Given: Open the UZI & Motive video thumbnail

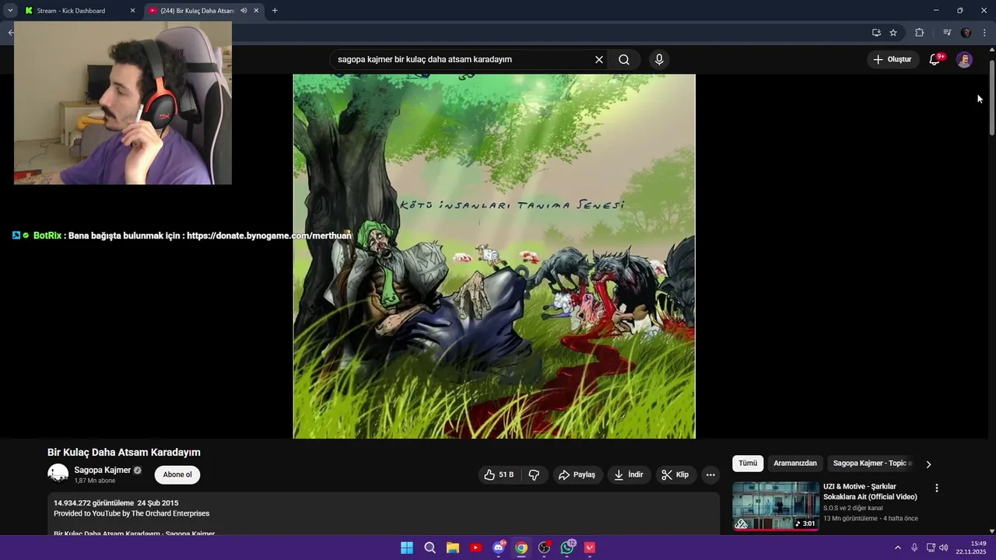Looking at the screenshot, I should coord(776,506).
